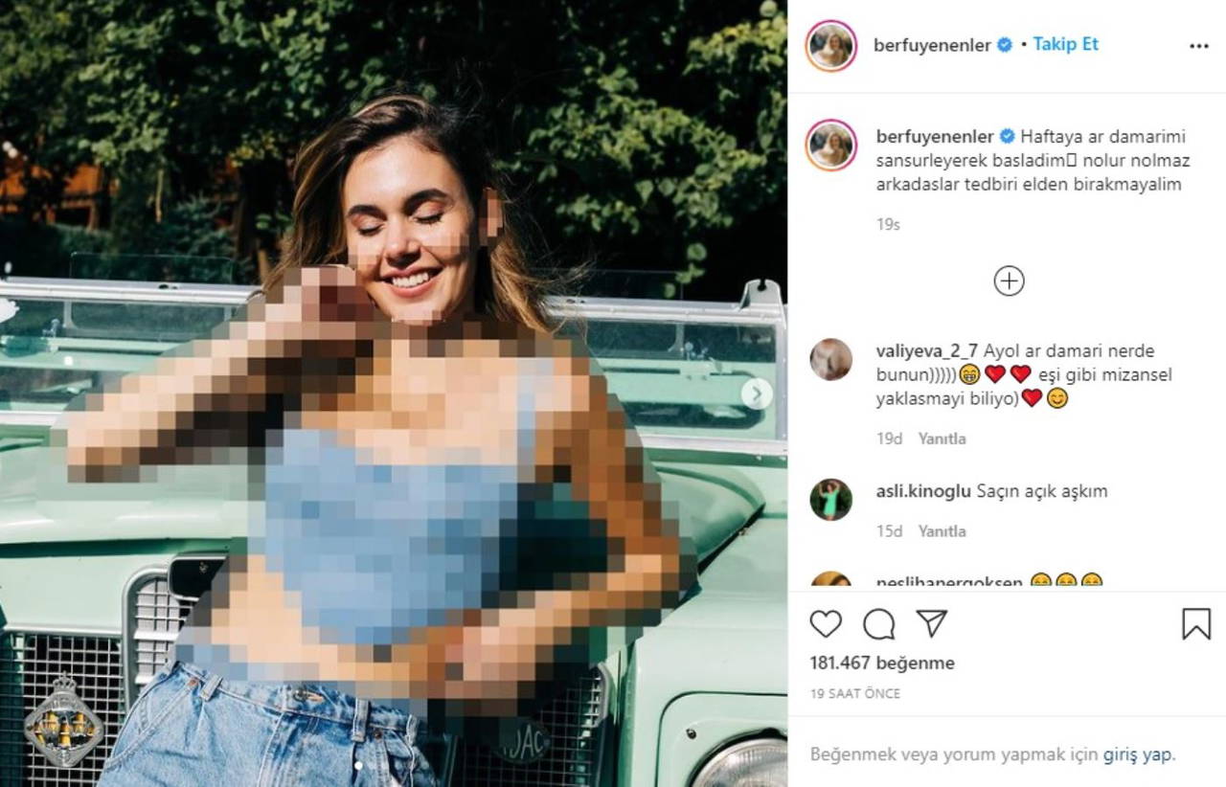Image resolution: width=1226 pixels, height=787 pixels.
Task: Go to next photo with carousel arrow
Action: (x=757, y=393)
